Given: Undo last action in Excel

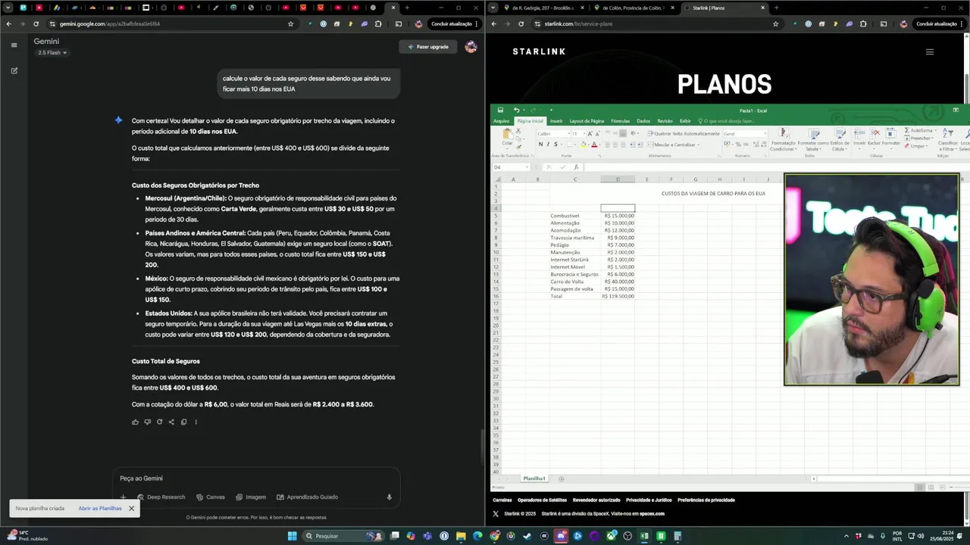Looking at the screenshot, I should coord(516,110).
